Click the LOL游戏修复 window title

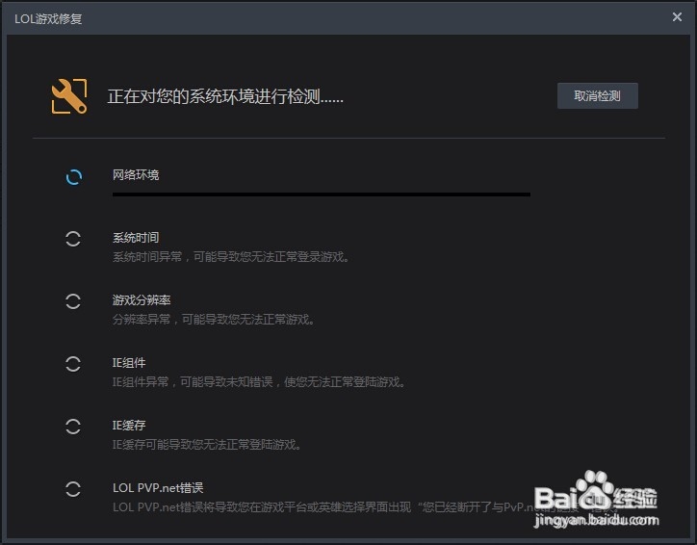tap(48, 18)
